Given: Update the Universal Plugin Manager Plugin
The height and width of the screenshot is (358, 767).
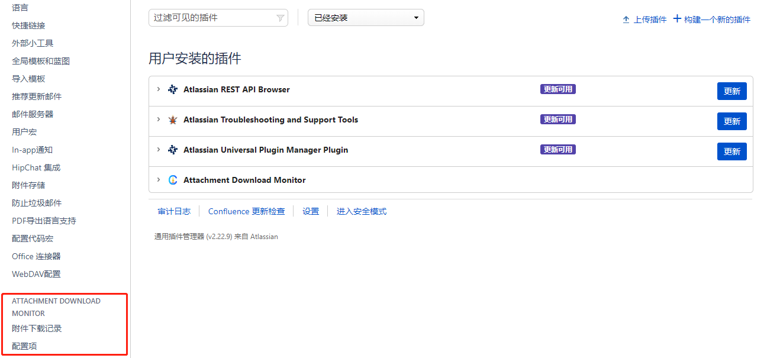Looking at the screenshot, I should pyautogui.click(x=731, y=151).
